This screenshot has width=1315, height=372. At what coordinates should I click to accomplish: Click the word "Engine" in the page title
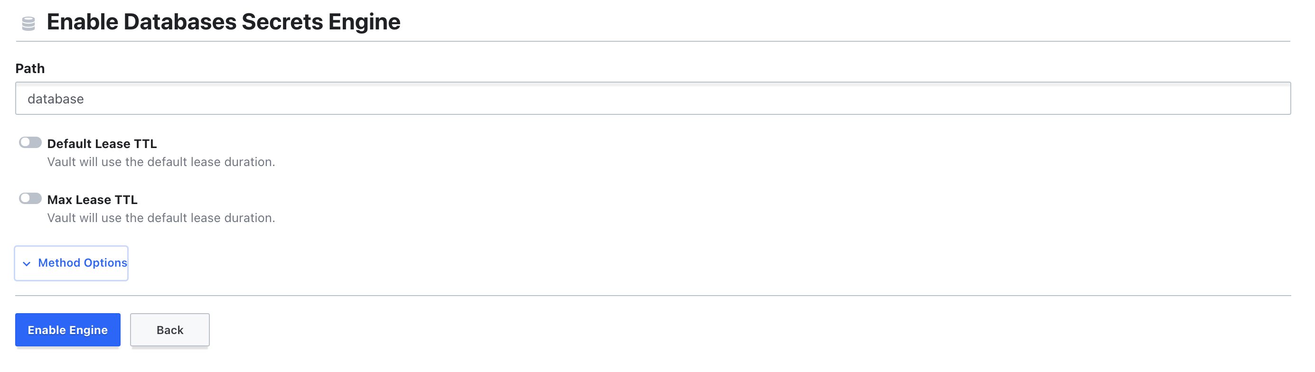(364, 22)
